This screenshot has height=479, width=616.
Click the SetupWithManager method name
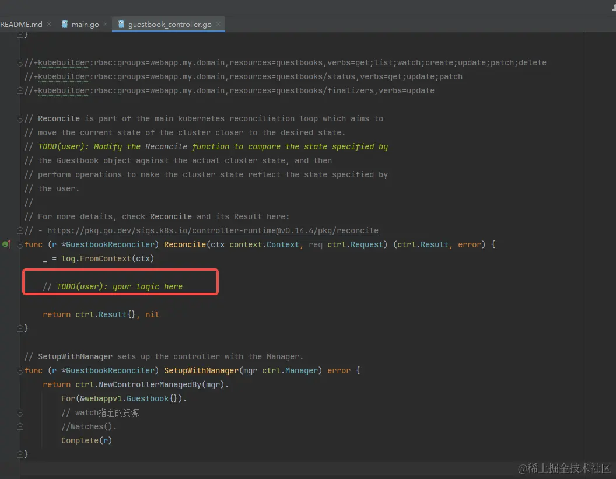click(201, 370)
